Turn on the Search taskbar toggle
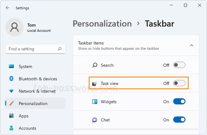The height and width of the screenshot is (135, 207). point(179,65)
